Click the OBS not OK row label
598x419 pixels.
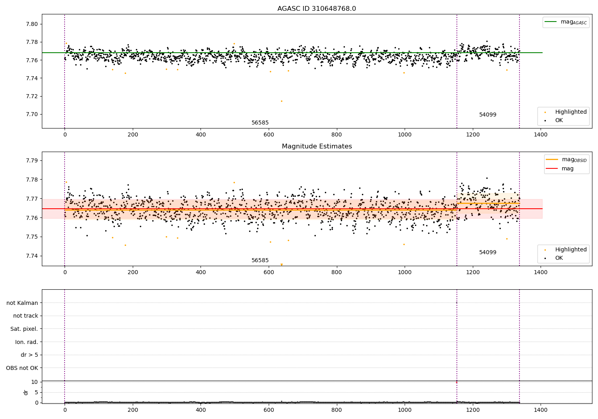tap(22, 368)
